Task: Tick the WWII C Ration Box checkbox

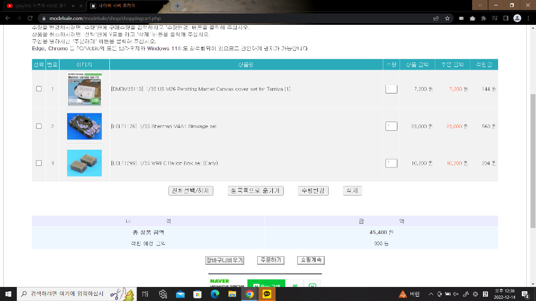Action: point(38,163)
